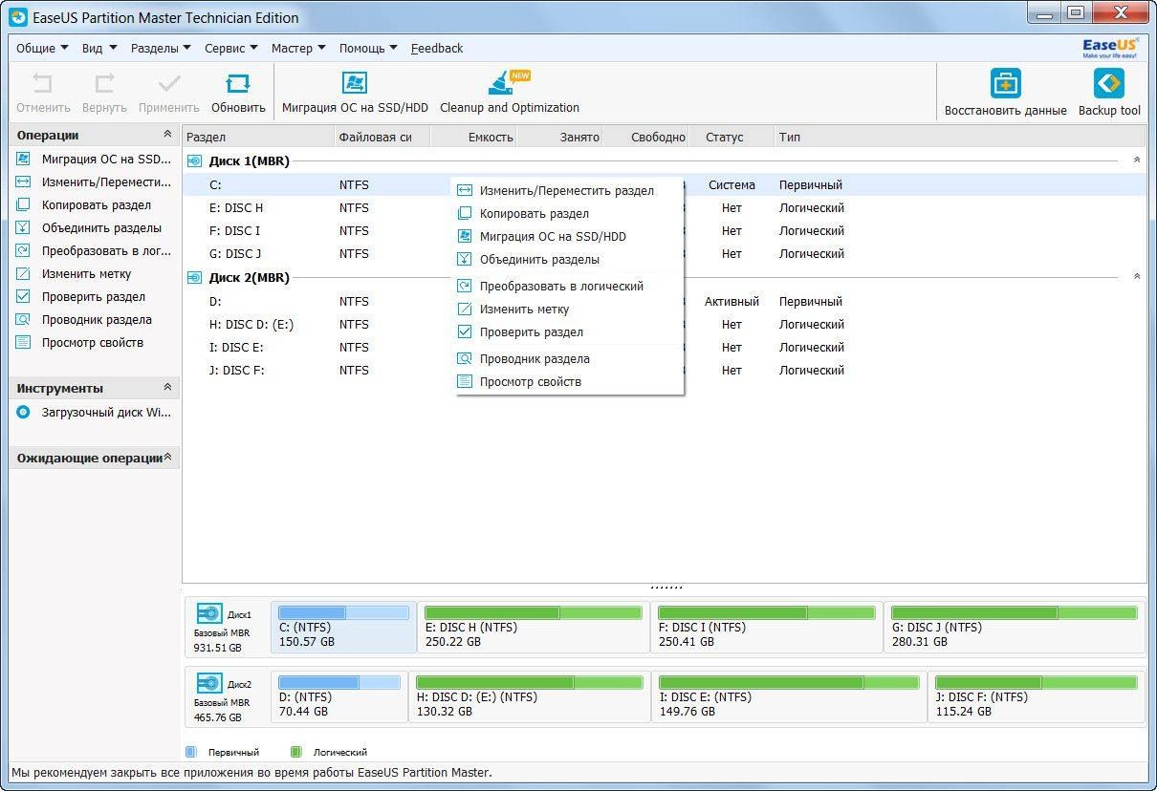The image size is (1157, 791).
Task: Sort by the Раздел column header
Action: click(x=258, y=137)
